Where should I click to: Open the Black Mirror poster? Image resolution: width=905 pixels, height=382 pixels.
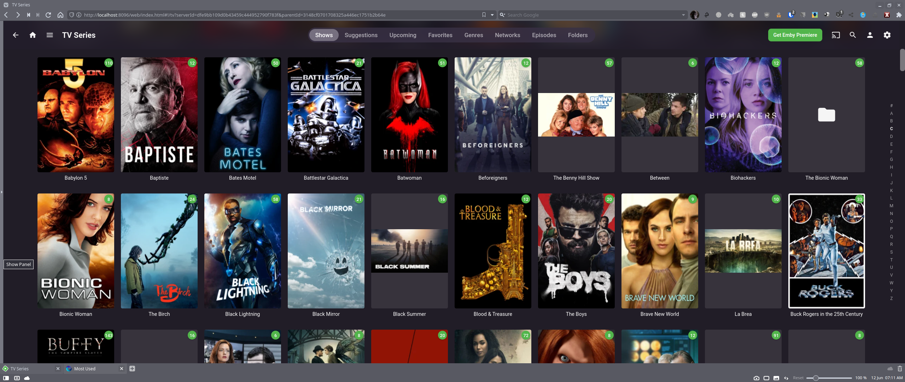pos(326,251)
